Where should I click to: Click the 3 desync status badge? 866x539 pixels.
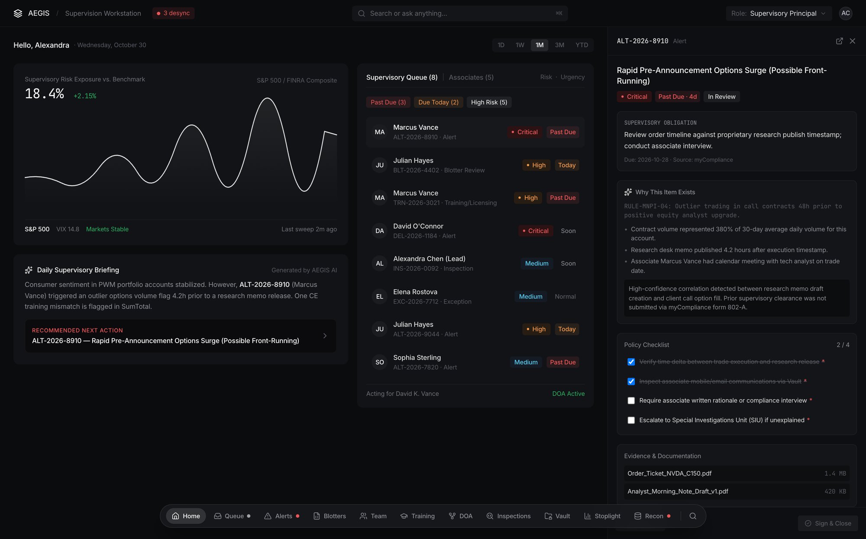[173, 13]
